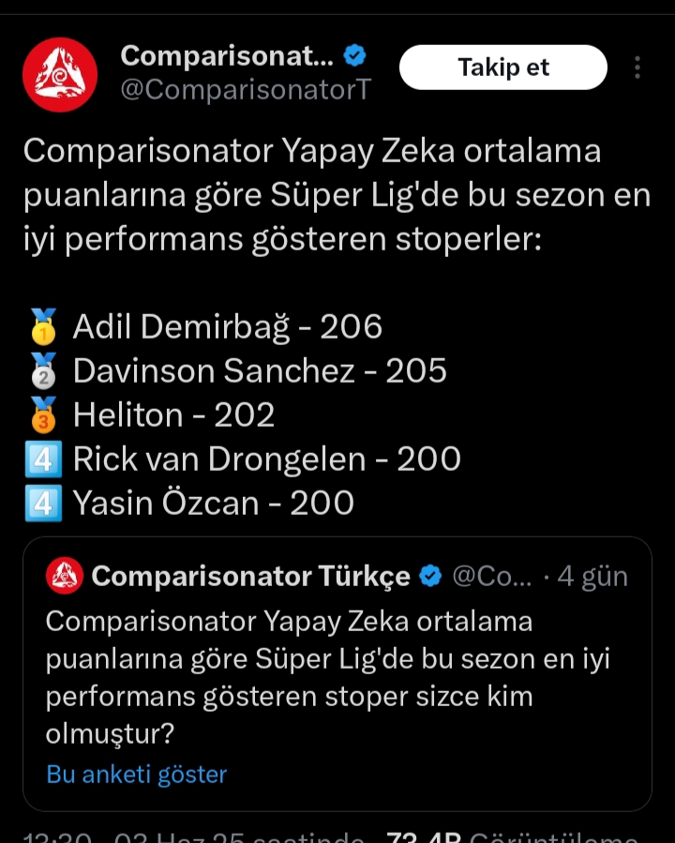Open the @ComparisonatorT handle
Image resolution: width=675 pixels, height=843 pixels.
[x=246, y=90]
